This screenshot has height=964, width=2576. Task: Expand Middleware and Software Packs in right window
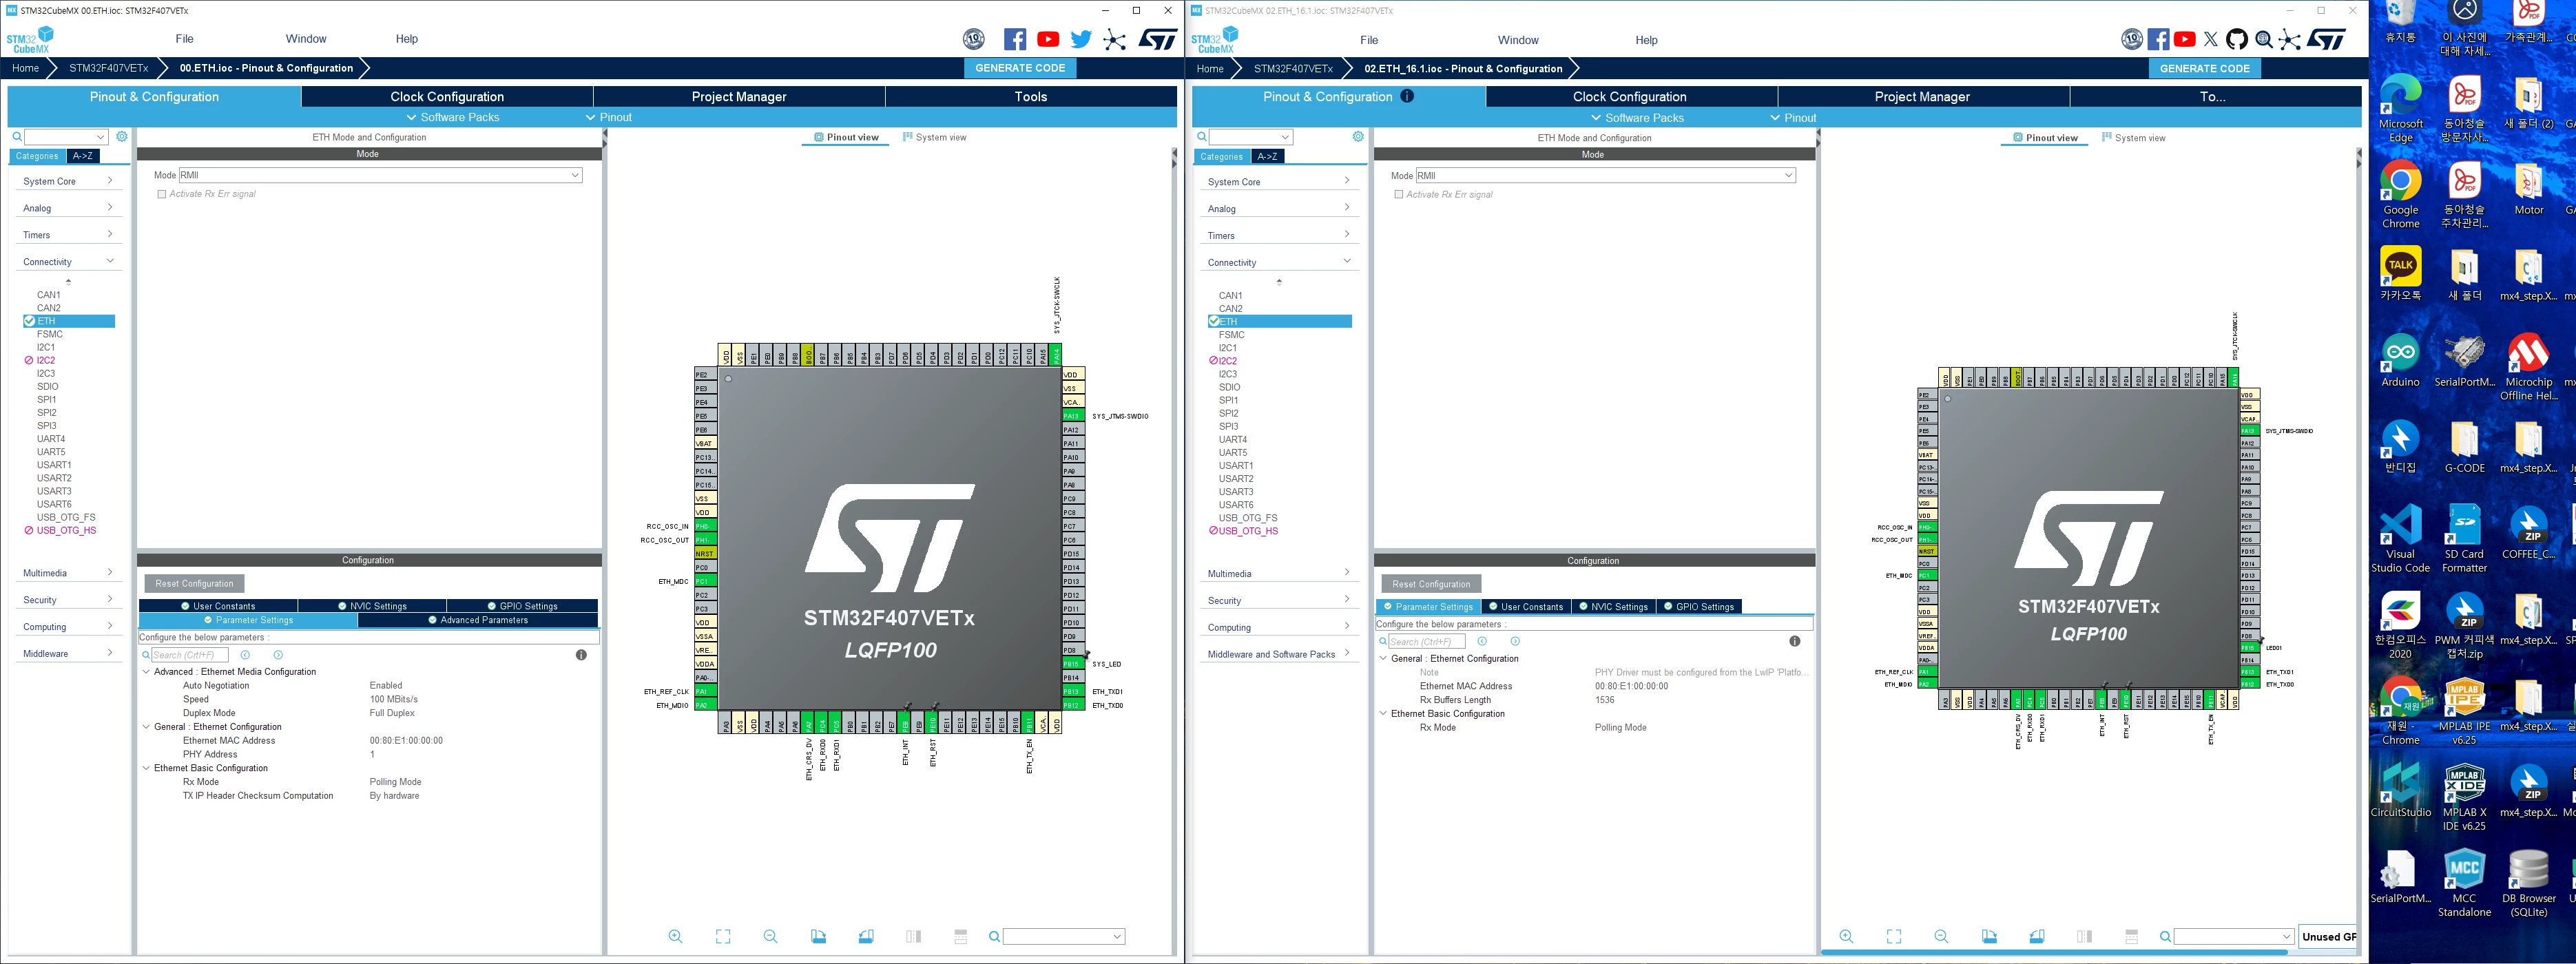(x=1279, y=654)
